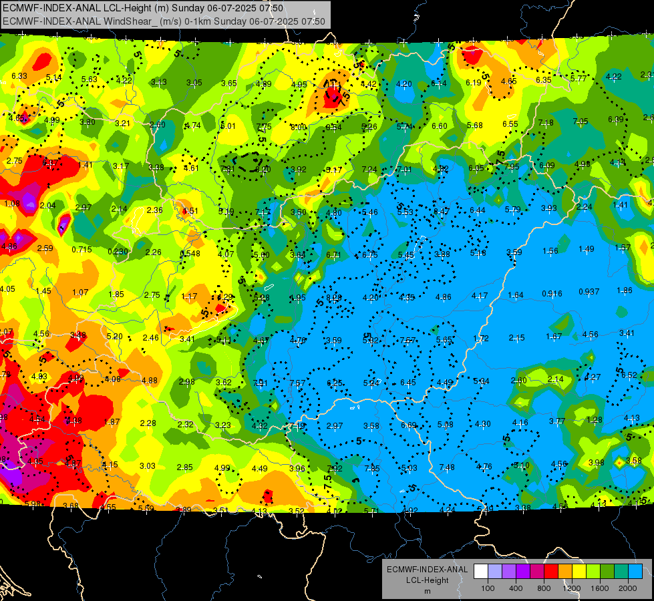Image resolution: width=654 pixels, height=601 pixels.
Task: Click the wind shear value 6.09
Action: pyautogui.click(x=546, y=166)
